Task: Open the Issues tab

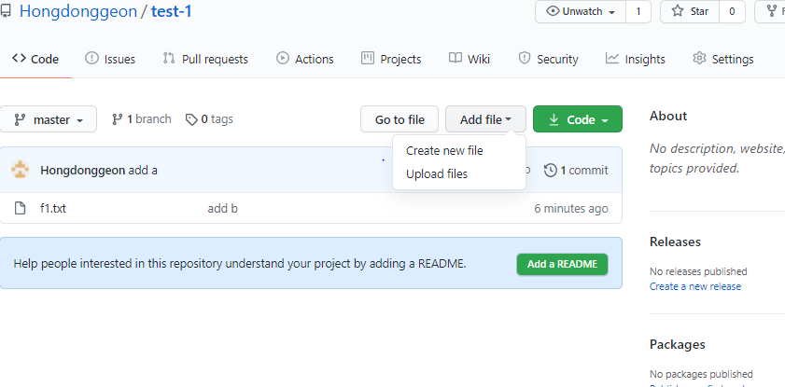Action: [110, 59]
